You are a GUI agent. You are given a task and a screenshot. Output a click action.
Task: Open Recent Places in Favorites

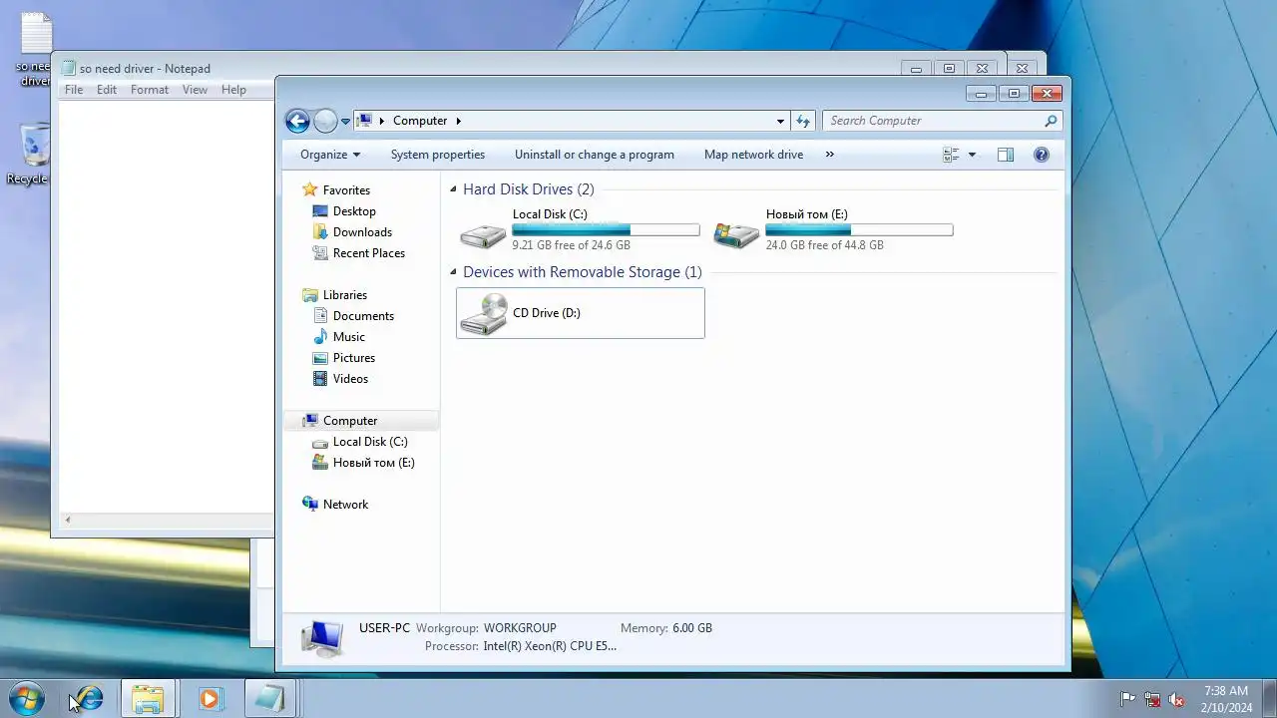(368, 253)
